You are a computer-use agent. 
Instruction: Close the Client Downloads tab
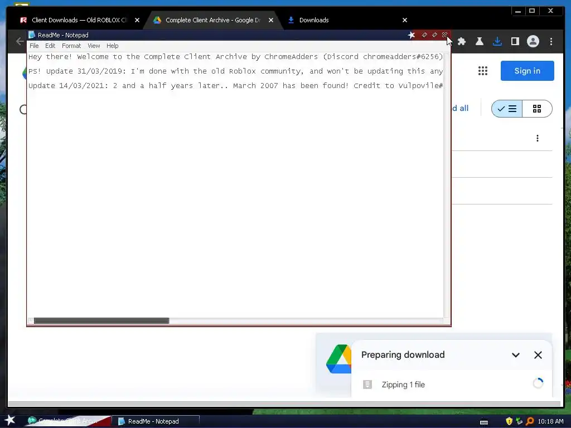point(137,21)
